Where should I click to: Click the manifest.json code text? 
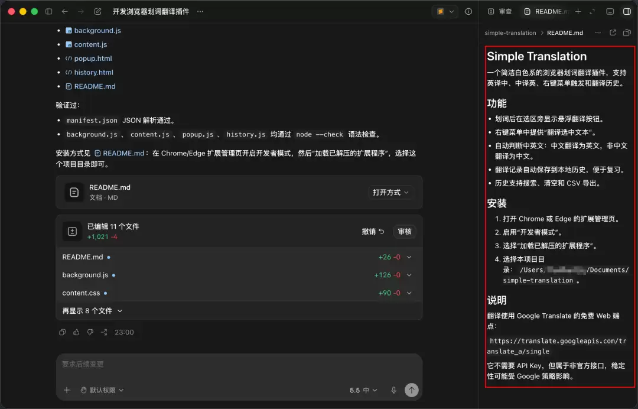click(92, 121)
